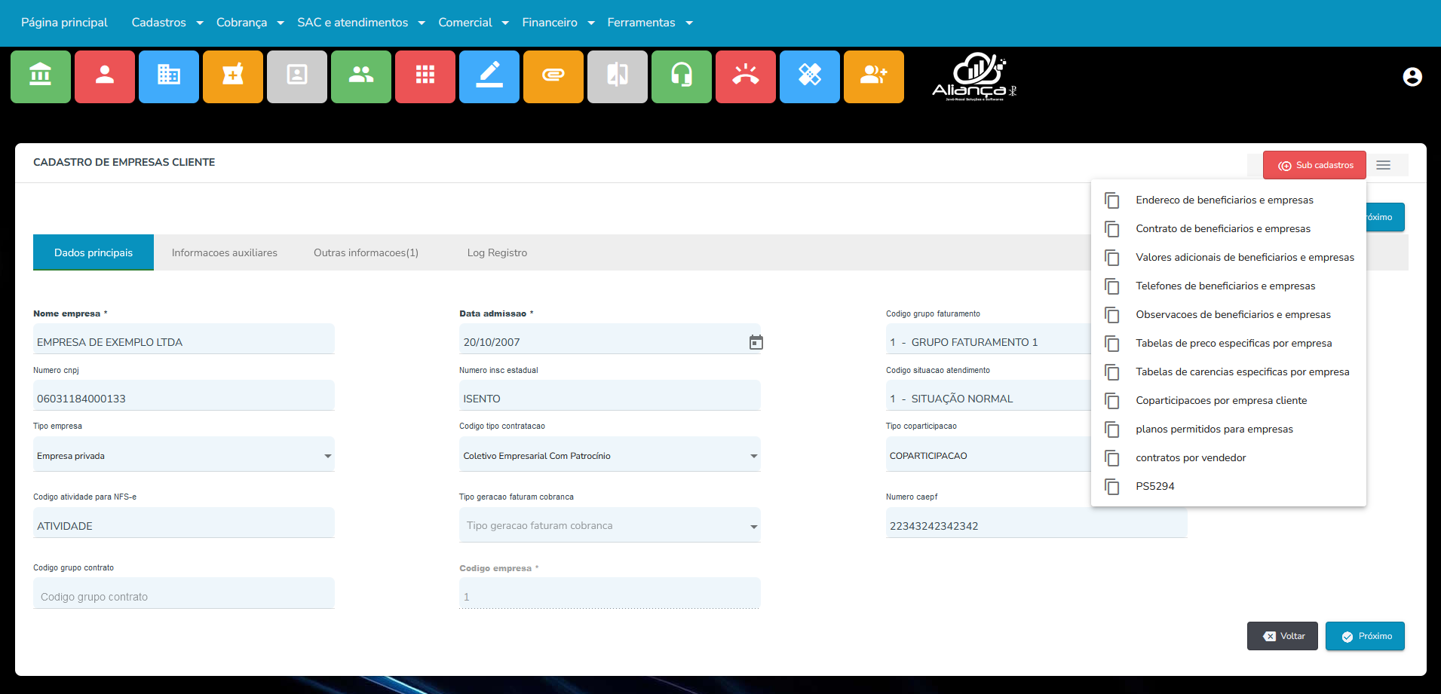
Task: Click the Numero cnpj input field
Action: coord(183,398)
